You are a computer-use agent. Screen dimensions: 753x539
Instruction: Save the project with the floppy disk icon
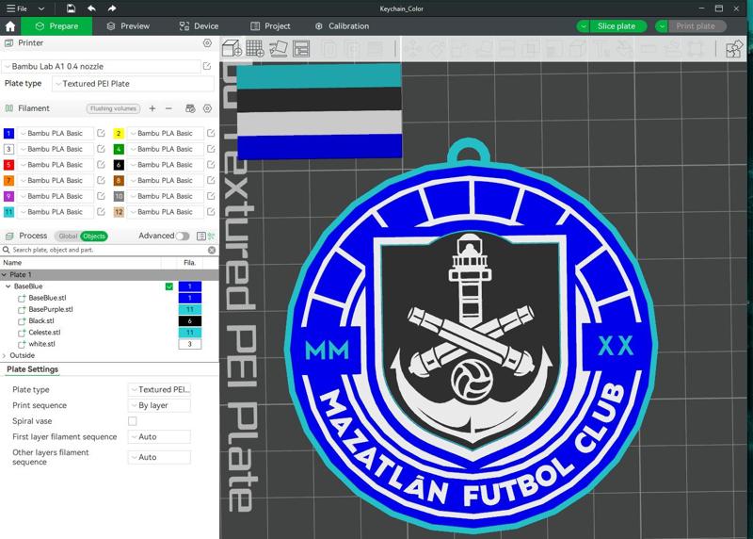pyautogui.click(x=71, y=8)
